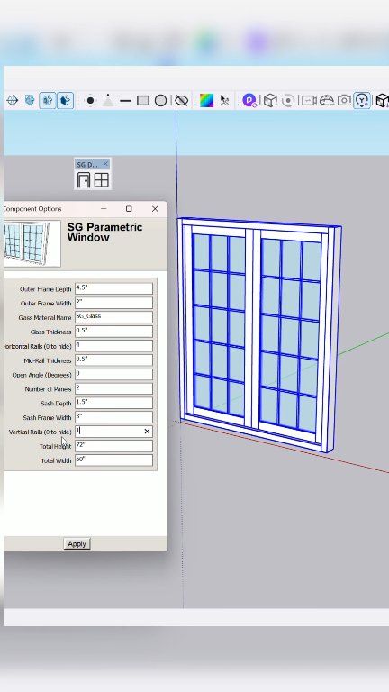Toggle the highlighted Y-circle toolbar button
Screen dimensions: 389x692
(x=362, y=101)
